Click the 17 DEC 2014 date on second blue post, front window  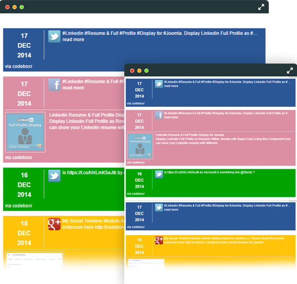pos(140,213)
